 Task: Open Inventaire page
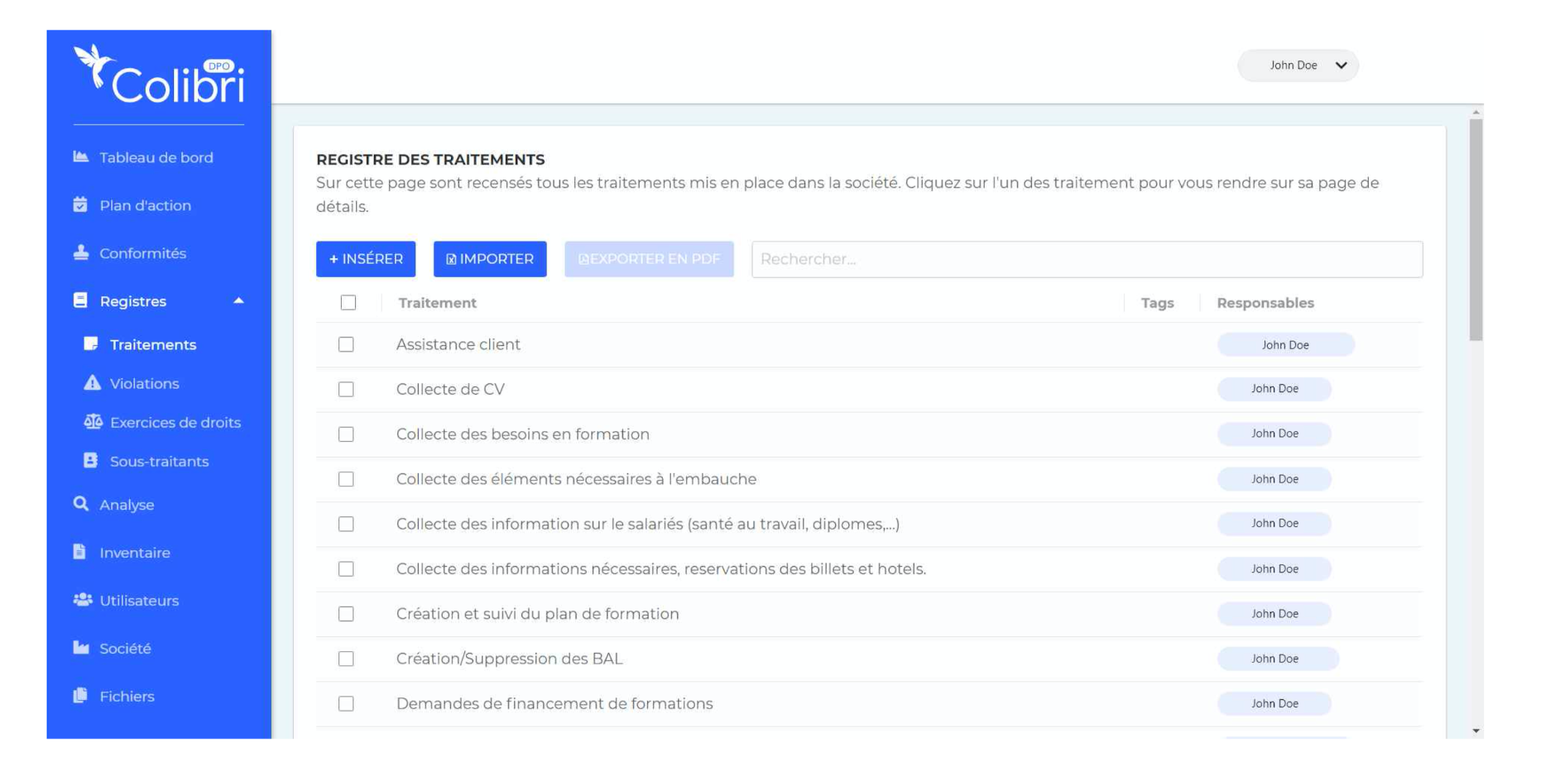pos(135,553)
